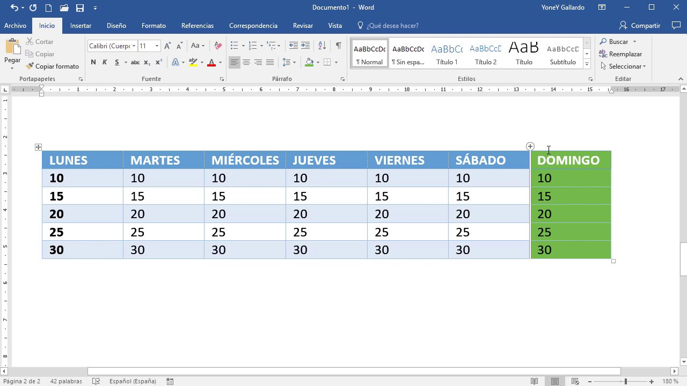Image resolution: width=687 pixels, height=386 pixels.
Task: Click the Format Painter (Copiar formato) button
Action: (53, 66)
